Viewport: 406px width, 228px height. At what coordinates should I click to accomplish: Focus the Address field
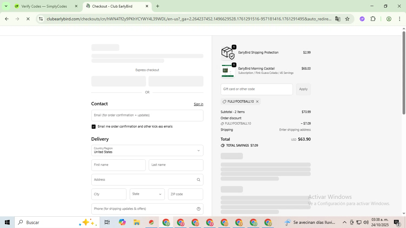point(147,180)
